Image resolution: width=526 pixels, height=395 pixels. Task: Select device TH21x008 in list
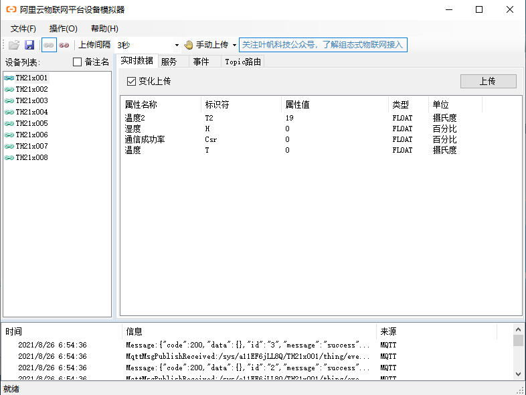(31, 158)
